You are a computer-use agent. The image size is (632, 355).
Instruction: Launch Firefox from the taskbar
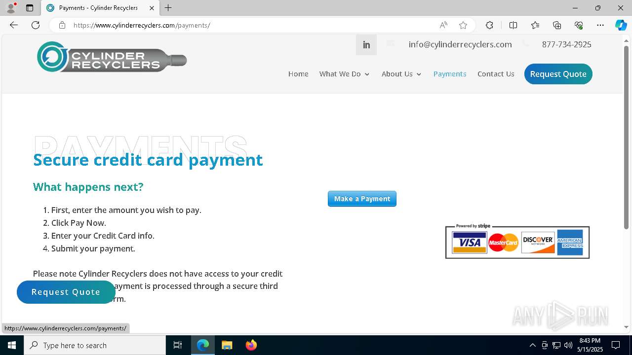[x=251, y=345]
